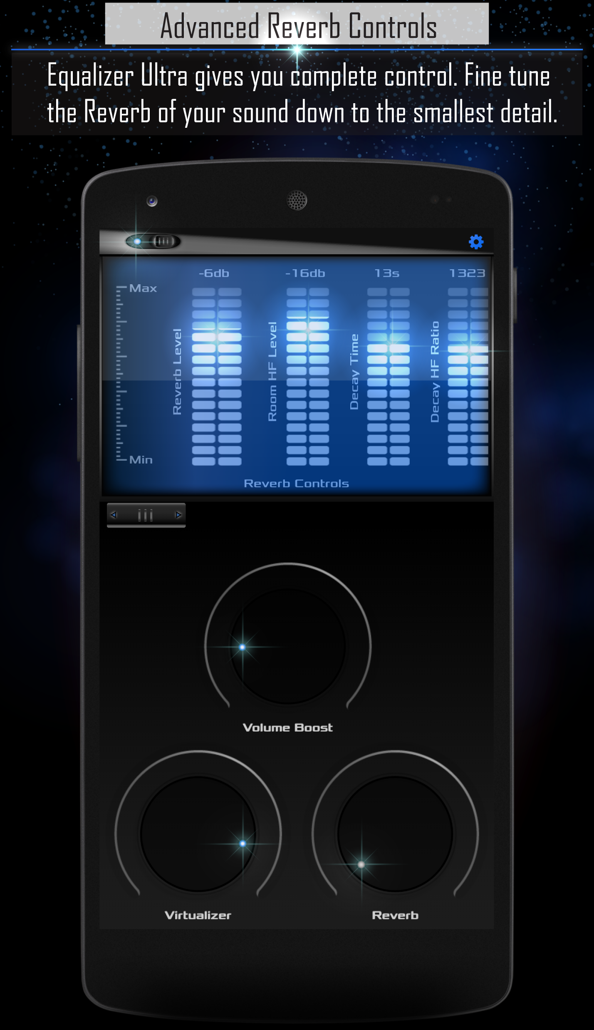This screenshot has width=594, height=1030.
Task: Click the Min scale label
Action: (141, 460)
